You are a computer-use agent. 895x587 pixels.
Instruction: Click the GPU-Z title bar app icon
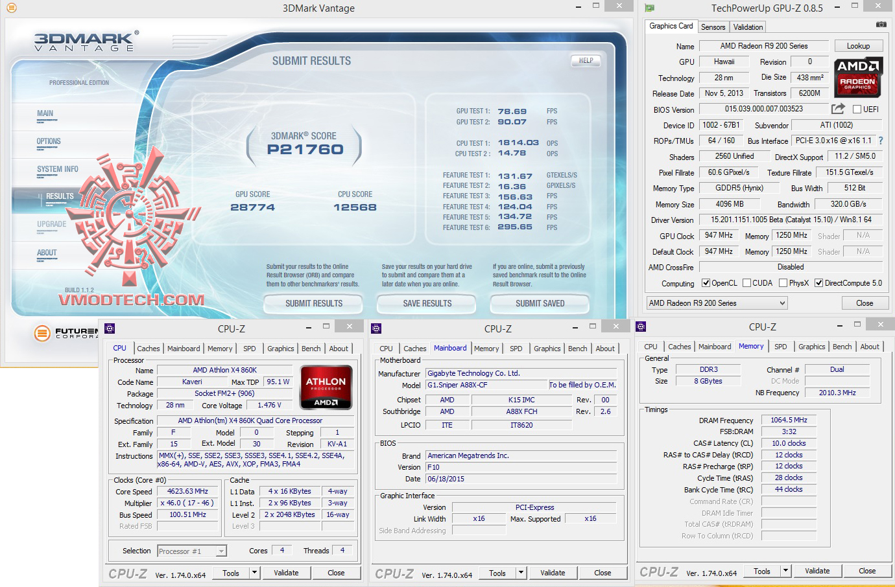click(650, 8)
